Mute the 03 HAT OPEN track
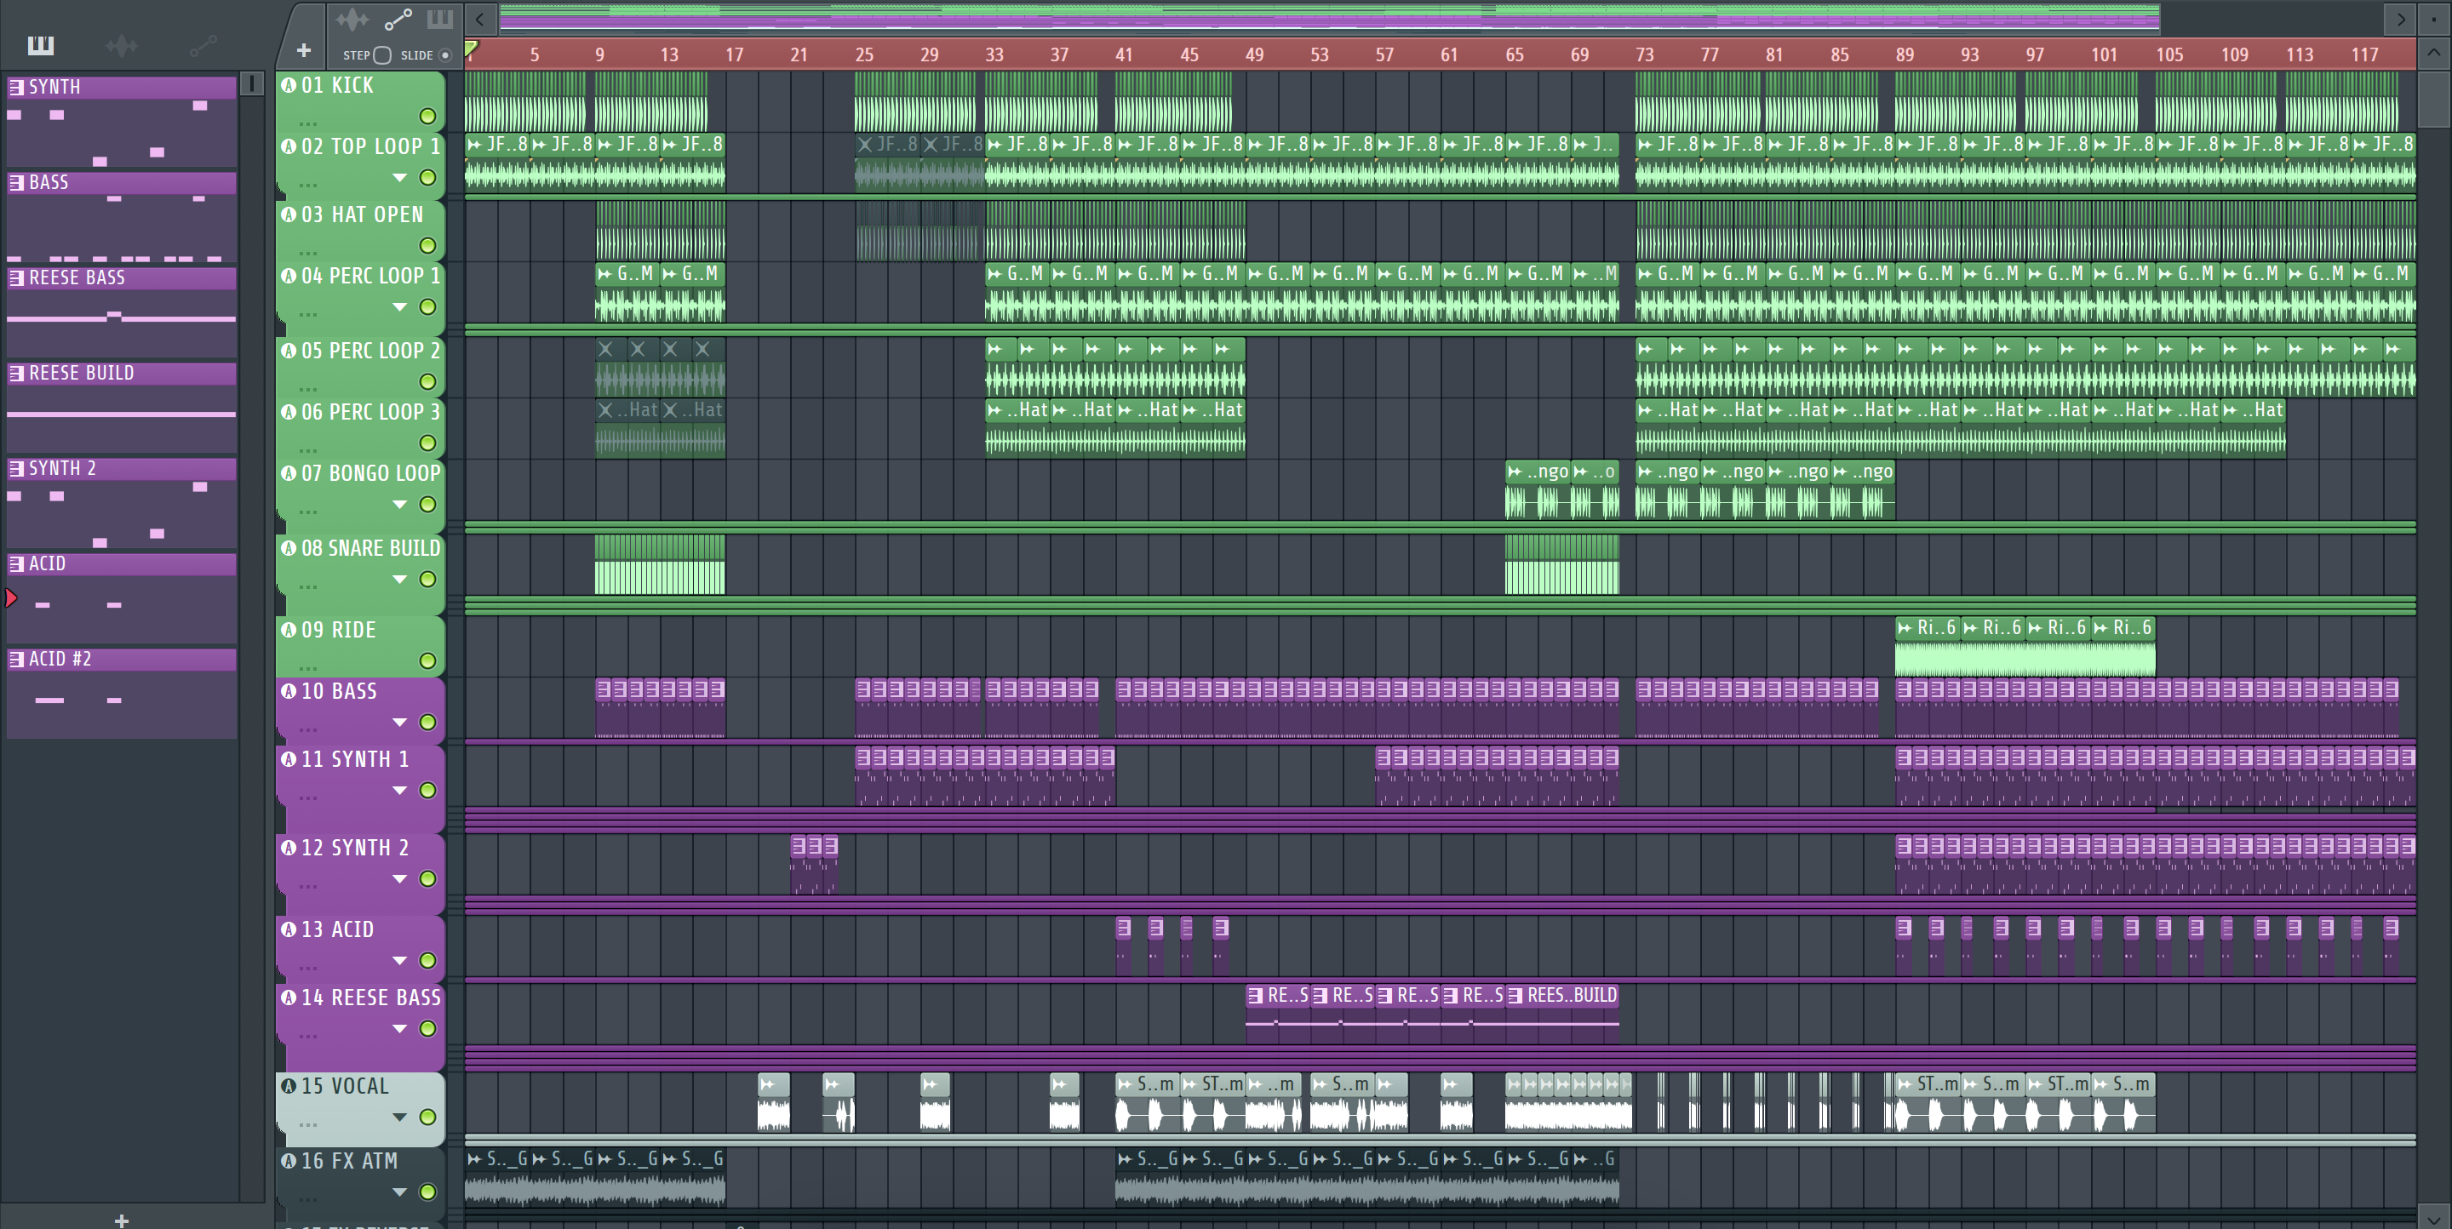The image size is (2452, 1229). (427, 245)
